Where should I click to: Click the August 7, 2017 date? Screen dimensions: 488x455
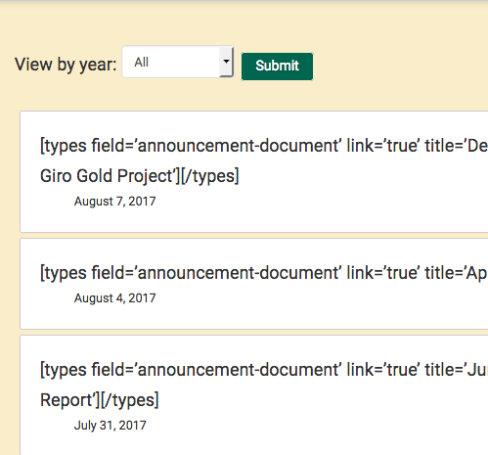pyautogui.click(x=114, y=202)
